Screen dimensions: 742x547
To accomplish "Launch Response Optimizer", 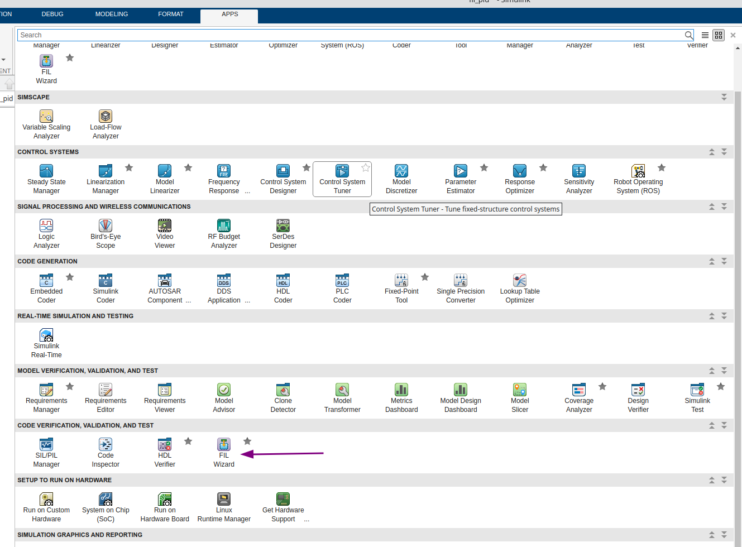I will [520, 179].
